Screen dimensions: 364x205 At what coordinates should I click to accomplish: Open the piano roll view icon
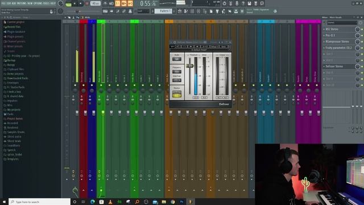coord(186,11)
